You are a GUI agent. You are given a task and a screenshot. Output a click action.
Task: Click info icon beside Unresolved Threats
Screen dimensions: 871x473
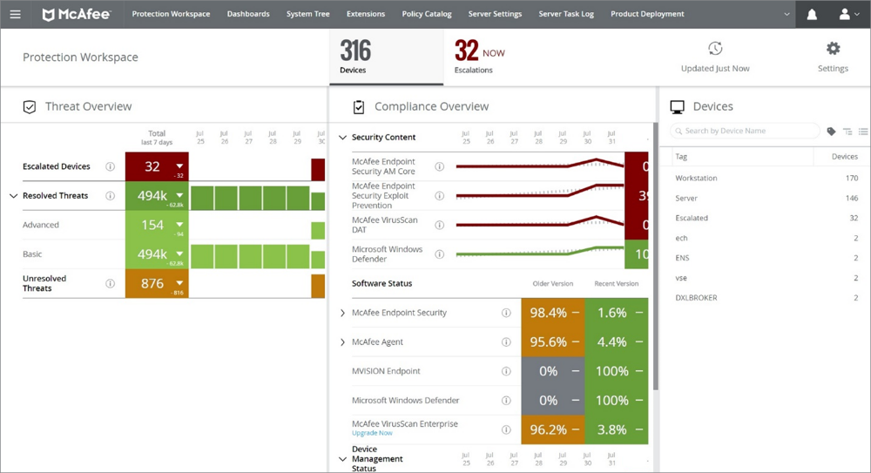click(110, 283)
